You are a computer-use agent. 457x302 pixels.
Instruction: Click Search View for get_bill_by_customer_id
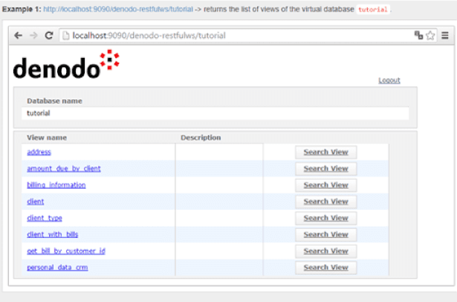[x=326, y=251]
